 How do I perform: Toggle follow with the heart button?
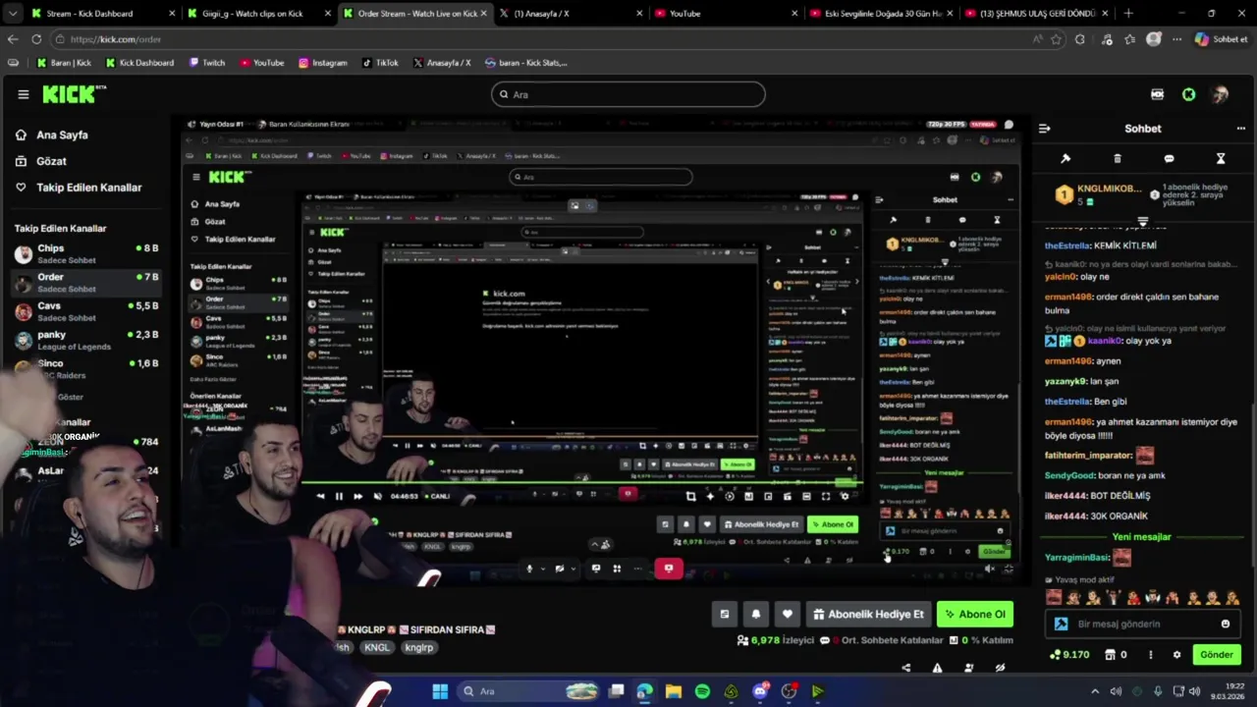787,615
